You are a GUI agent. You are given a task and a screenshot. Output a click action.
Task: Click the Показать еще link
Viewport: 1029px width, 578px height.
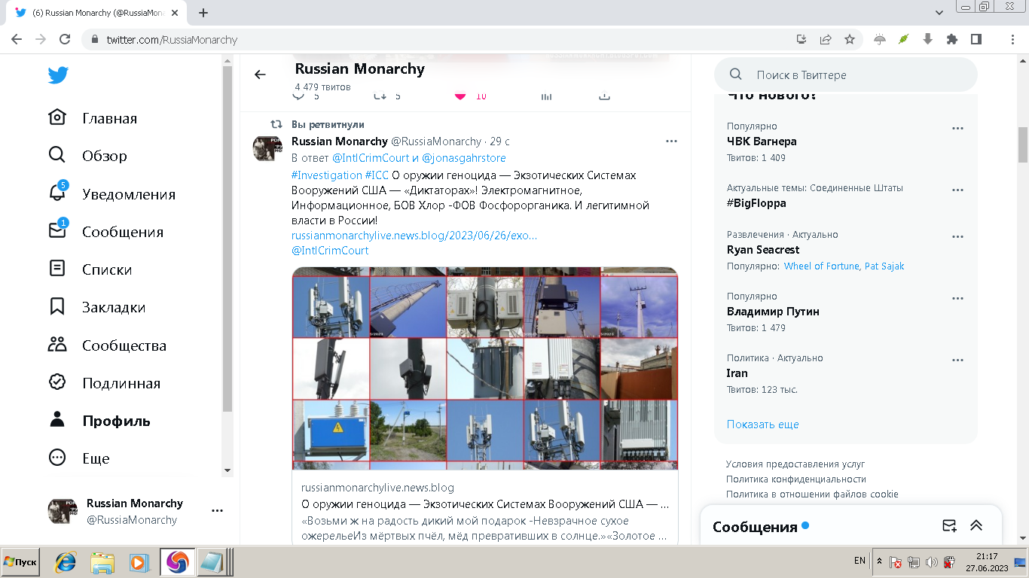762,424
